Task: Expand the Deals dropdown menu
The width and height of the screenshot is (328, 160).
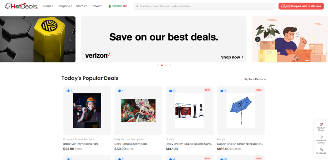Action: point(48,6)
